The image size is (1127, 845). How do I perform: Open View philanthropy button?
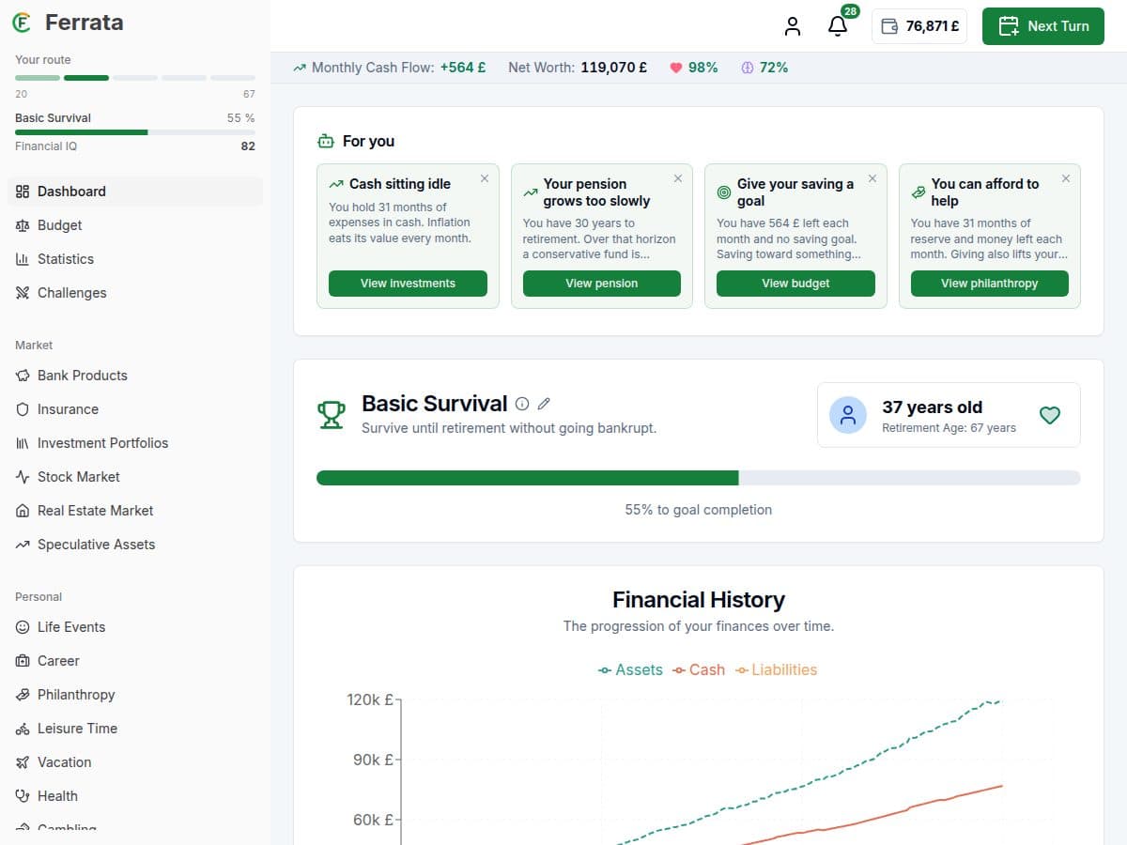coord(990,284)
